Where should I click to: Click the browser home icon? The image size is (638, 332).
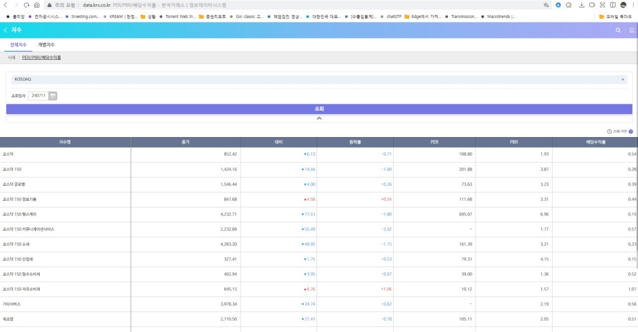(37, 5)
